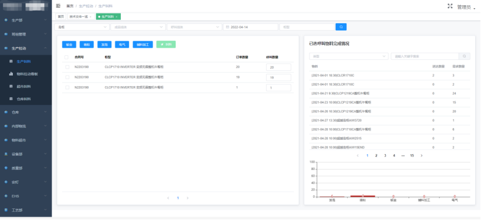Click the calendar icon in the date field
The image size is (481, 220).
pos(227,27)
